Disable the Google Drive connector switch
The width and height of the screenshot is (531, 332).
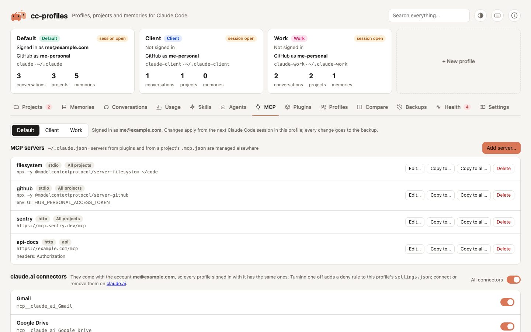(507, 326)
